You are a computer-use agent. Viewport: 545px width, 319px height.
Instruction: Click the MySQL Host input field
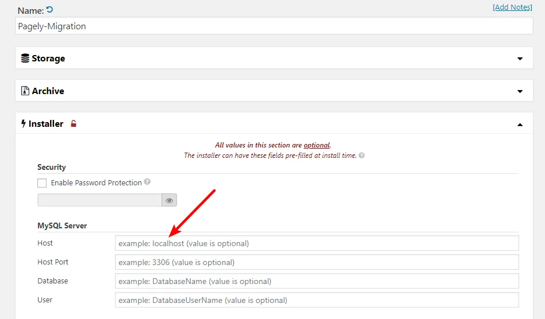coord(317,243)
